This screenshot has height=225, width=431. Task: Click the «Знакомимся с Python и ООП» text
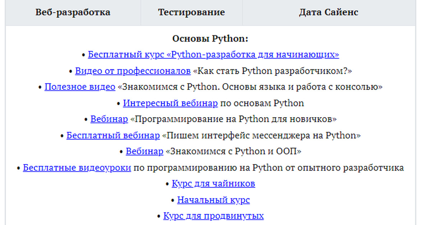pos(233,152)
